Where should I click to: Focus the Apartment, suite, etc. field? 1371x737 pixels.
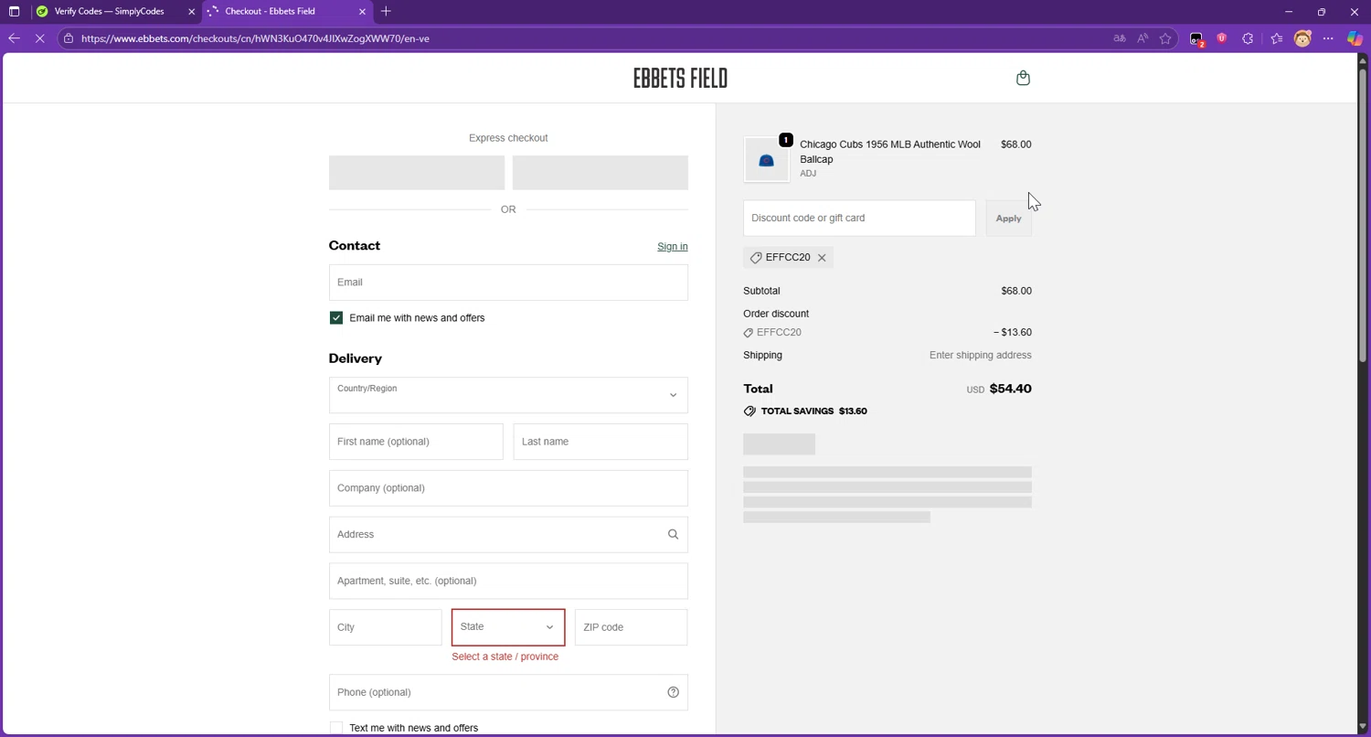[x=508, y=582]
